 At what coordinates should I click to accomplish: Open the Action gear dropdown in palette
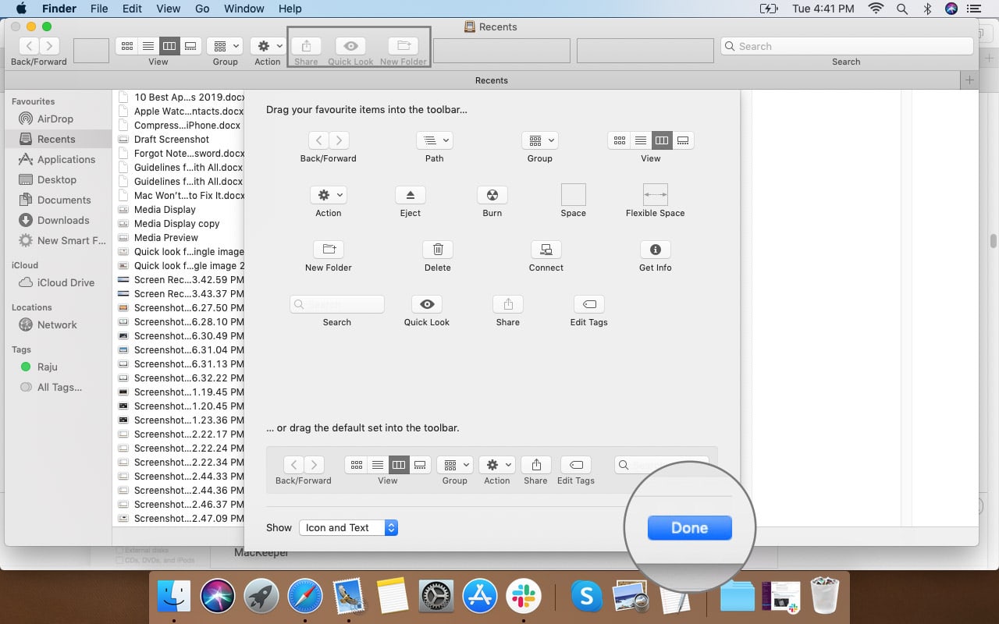[x=328, y=195]
